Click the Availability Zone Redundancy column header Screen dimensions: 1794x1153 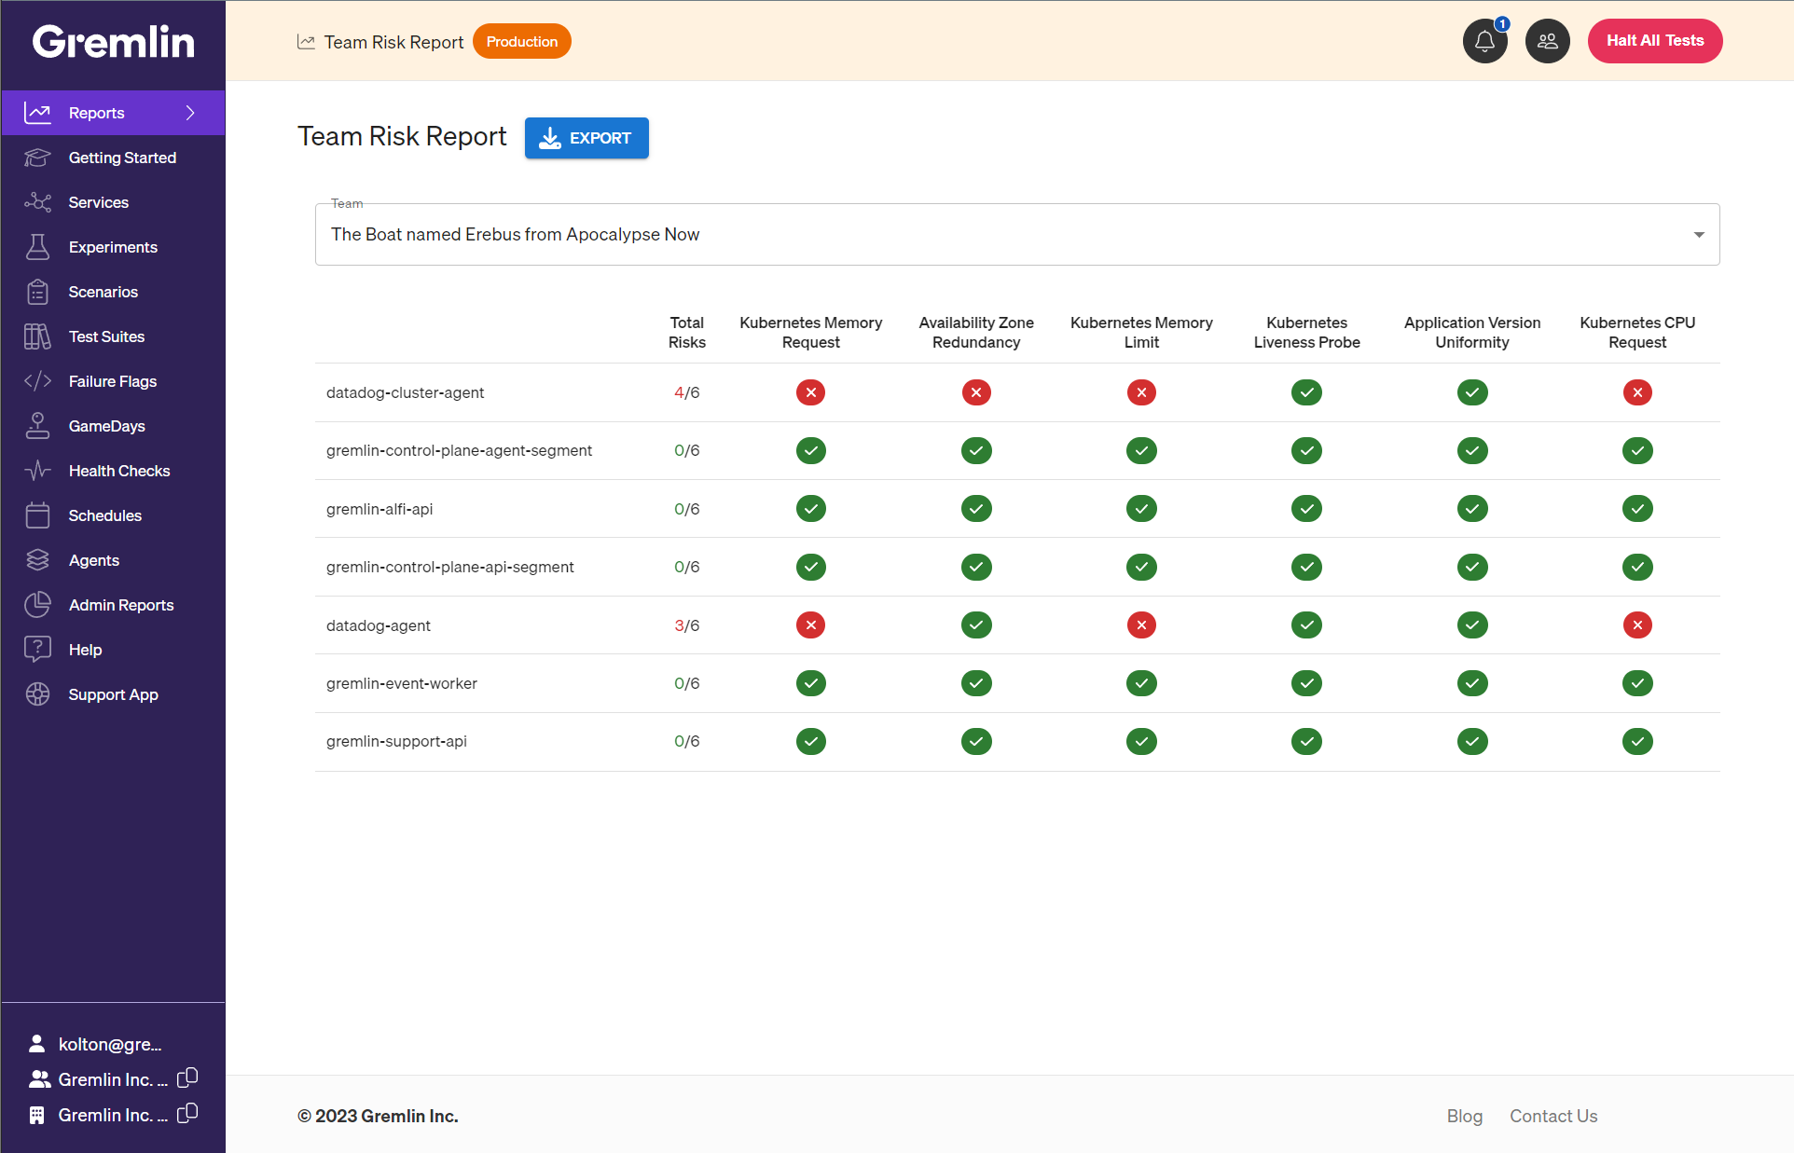(x=976, y=332)
